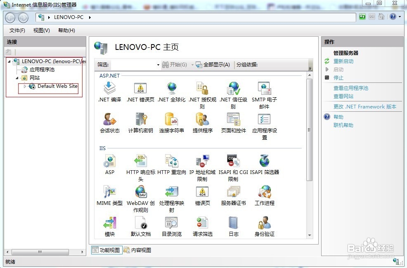Click the Forward navigation arrow button
Screen dimensions: 407x268
click(24, 18)
